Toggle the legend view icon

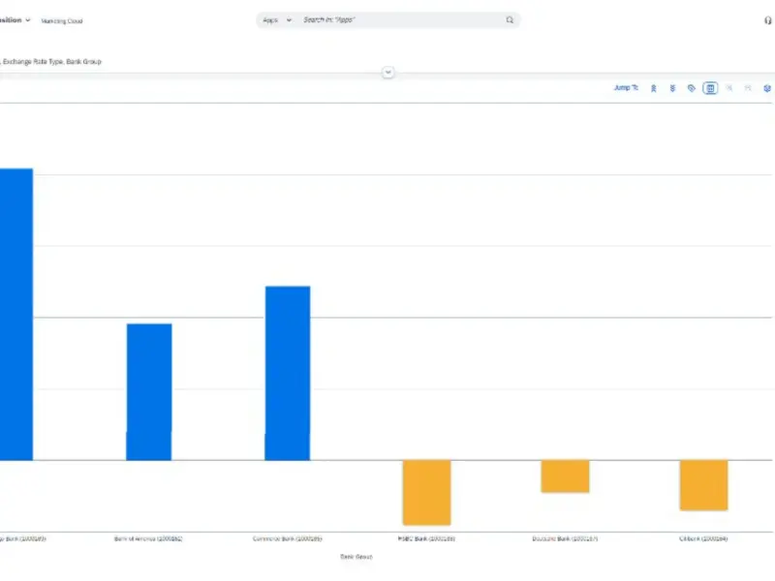click(710, 88)
